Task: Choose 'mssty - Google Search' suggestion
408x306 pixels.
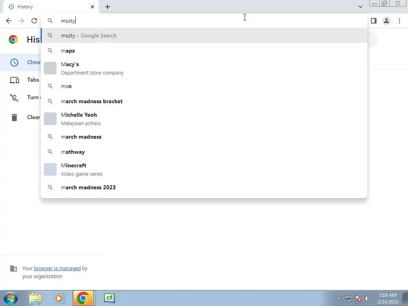Action: (204, 35)
